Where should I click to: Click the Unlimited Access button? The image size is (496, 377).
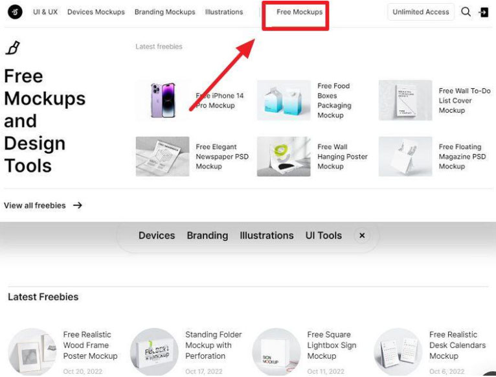tap(420, 12)
